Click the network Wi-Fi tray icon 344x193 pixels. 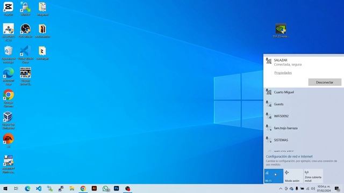point(307,189)
